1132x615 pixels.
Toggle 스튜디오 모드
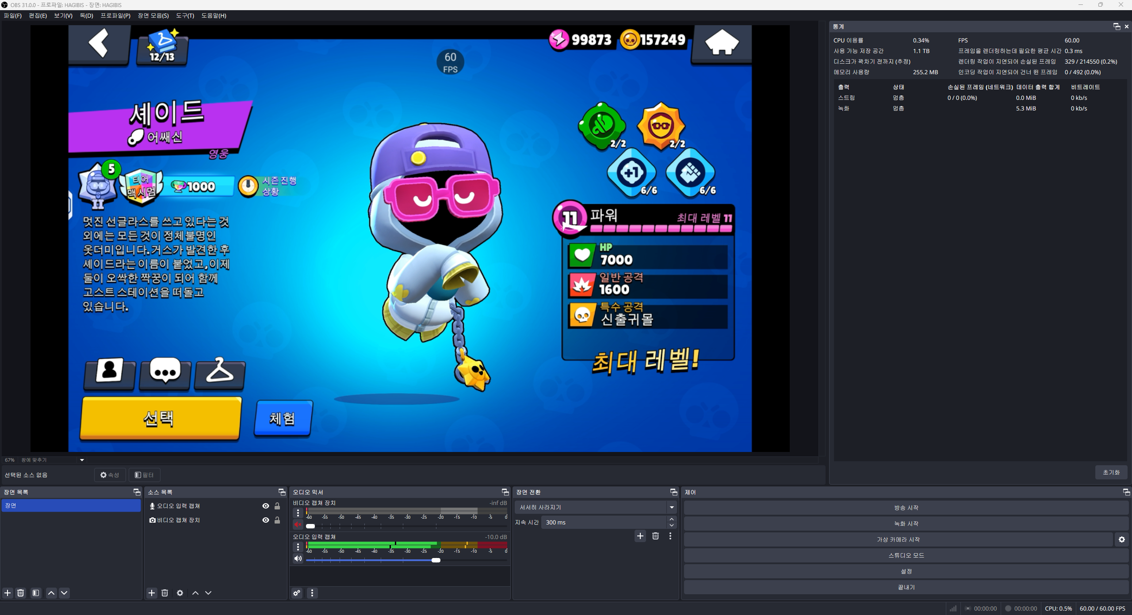(906, 555)
